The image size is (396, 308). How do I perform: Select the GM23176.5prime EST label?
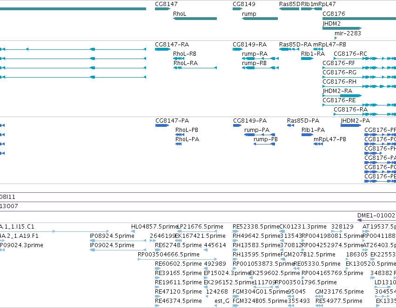(x=339, y=292)
